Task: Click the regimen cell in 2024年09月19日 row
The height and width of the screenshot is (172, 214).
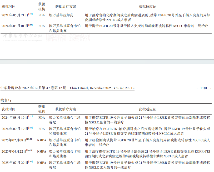Action: tap(65, 131)
